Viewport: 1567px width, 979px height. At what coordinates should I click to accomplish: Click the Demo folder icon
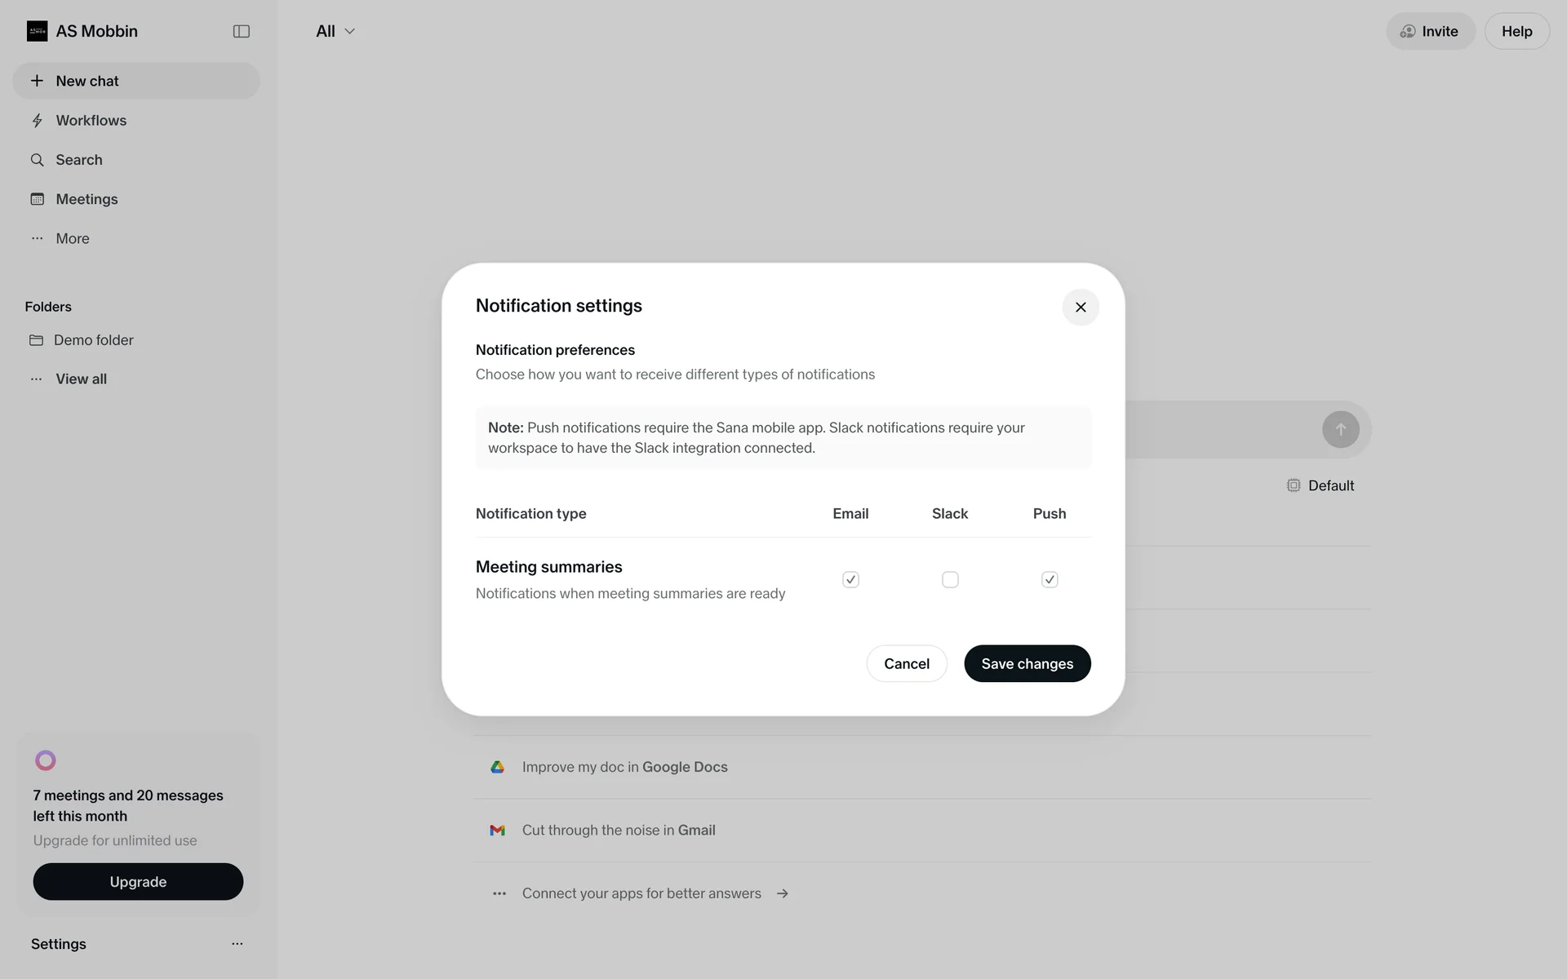click(37, 340)
